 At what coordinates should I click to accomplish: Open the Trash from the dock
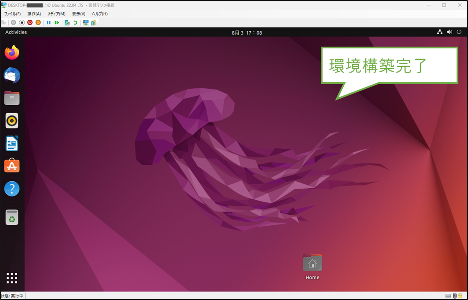[x=11, y=217]
